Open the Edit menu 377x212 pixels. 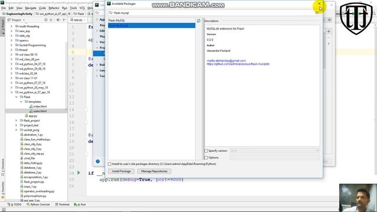coord(11,8)
